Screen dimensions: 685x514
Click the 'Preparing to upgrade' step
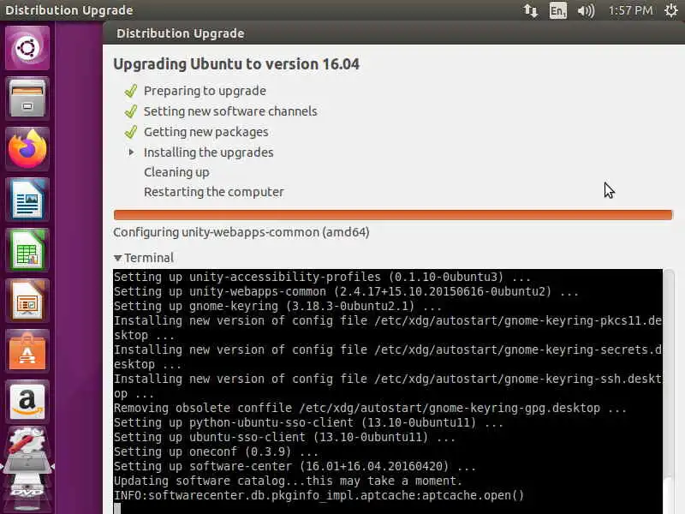click(205, 91)
